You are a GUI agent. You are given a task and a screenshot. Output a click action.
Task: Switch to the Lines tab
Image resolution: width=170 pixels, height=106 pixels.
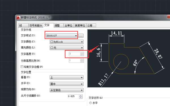pos(23,25)
